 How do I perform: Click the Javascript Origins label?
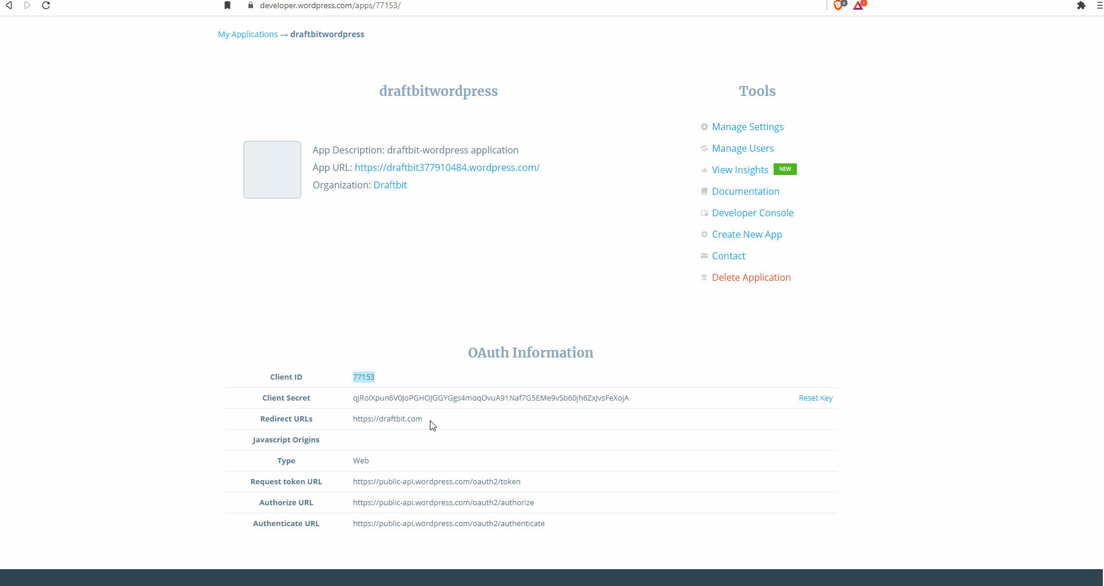coord(286,440)
